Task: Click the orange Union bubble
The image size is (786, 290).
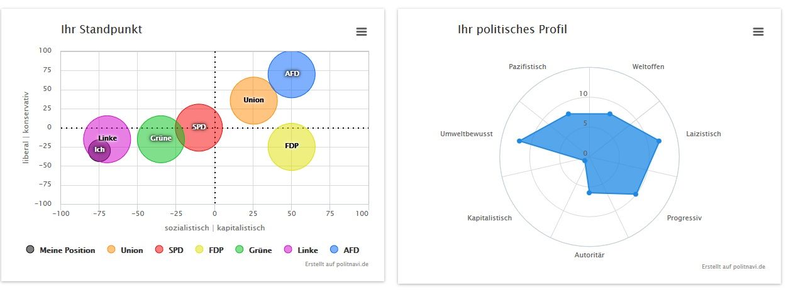Action: click(253, 100)
